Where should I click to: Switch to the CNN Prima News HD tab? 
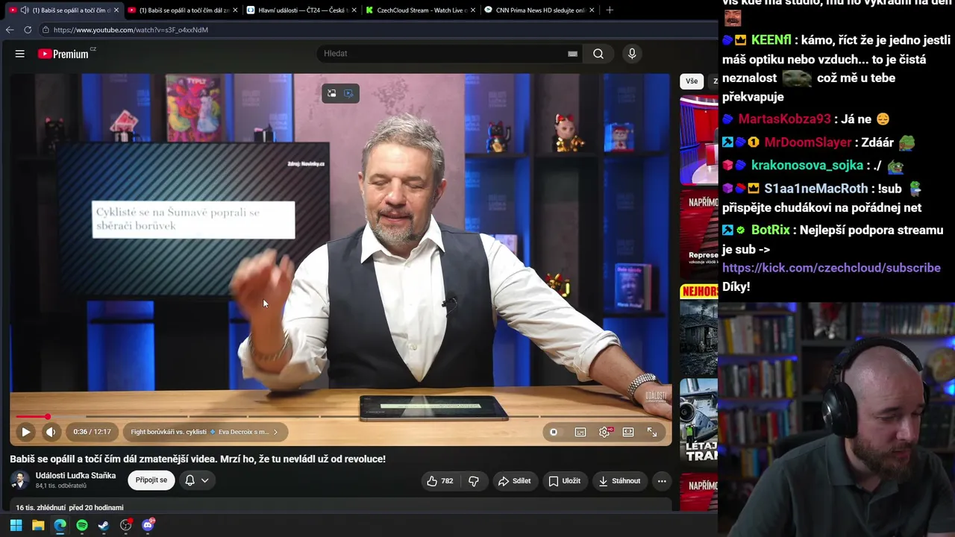[539, 10]
